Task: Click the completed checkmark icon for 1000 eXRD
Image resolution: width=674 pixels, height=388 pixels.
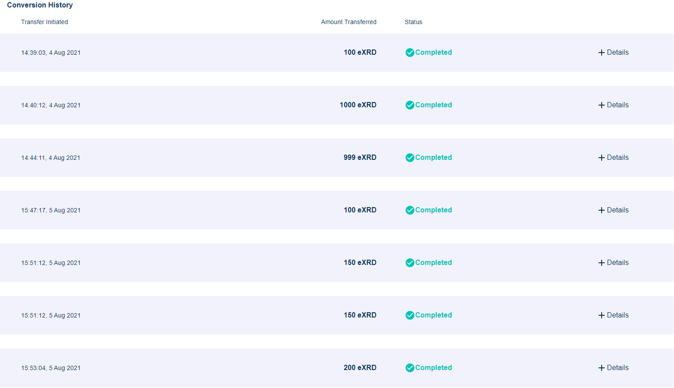Action: (x=410, y=105)
